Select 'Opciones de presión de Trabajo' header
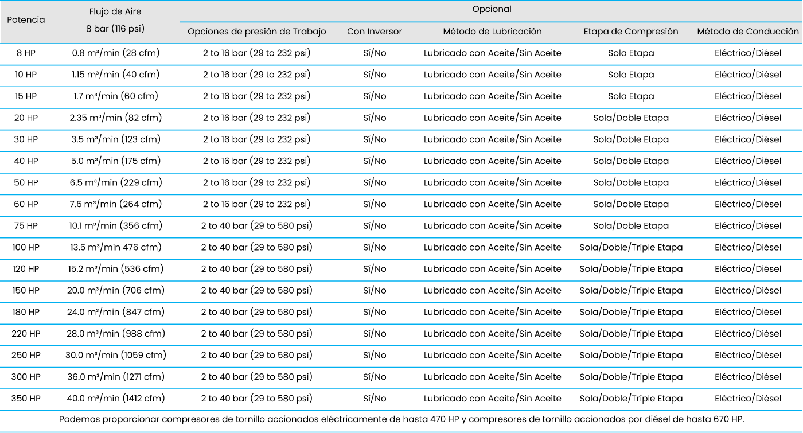Image resolution: width=803 pixels, height=433 pixels. [x=257, y=32]
